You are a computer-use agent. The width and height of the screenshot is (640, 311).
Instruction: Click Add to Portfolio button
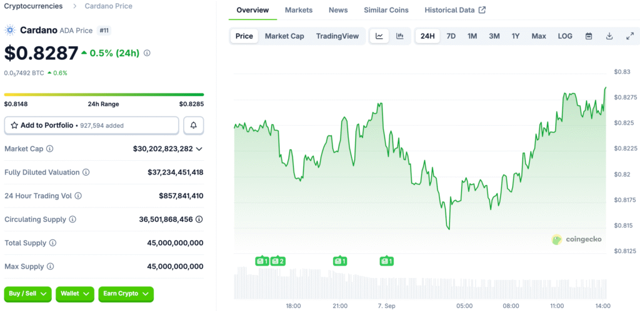click(x=91, y=125)
